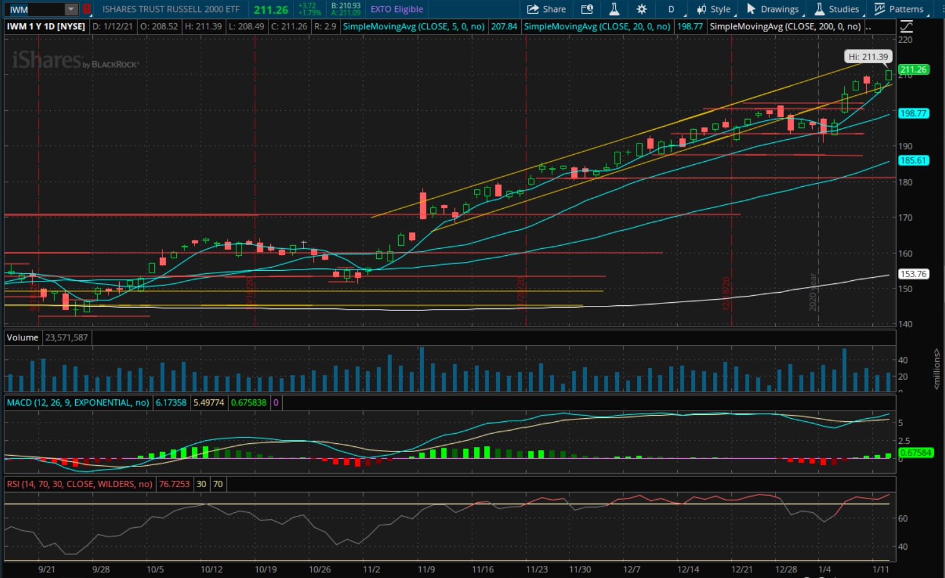Click the 207.84 moving average value
Image resolution: width=945 pixels, height=578 pixels.
[x=504, y=26]
